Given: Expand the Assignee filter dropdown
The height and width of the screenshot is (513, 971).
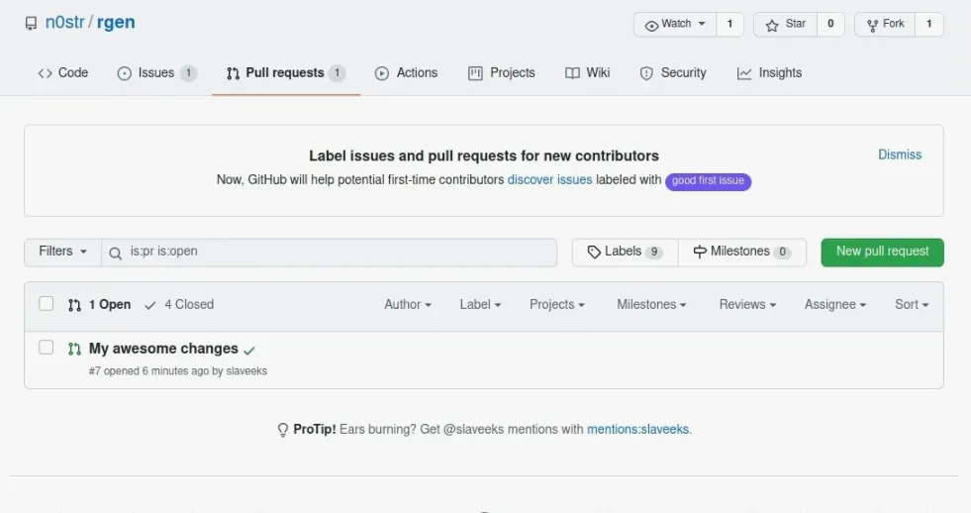Looking at the screenshot, I should (x=835, y=305).
